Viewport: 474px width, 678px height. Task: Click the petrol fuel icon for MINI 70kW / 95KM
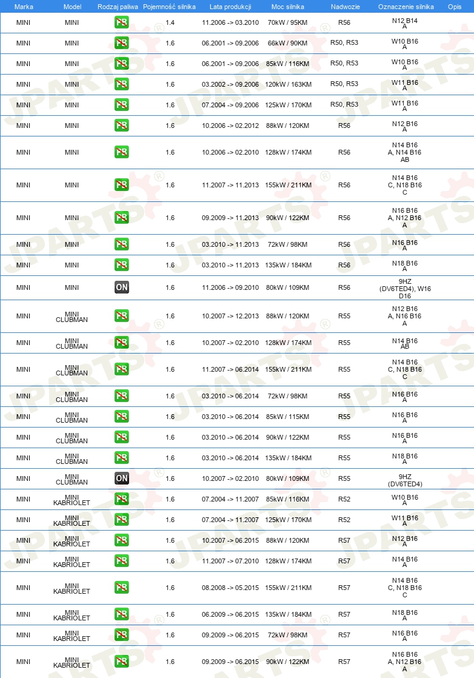[x=121, y=22]
